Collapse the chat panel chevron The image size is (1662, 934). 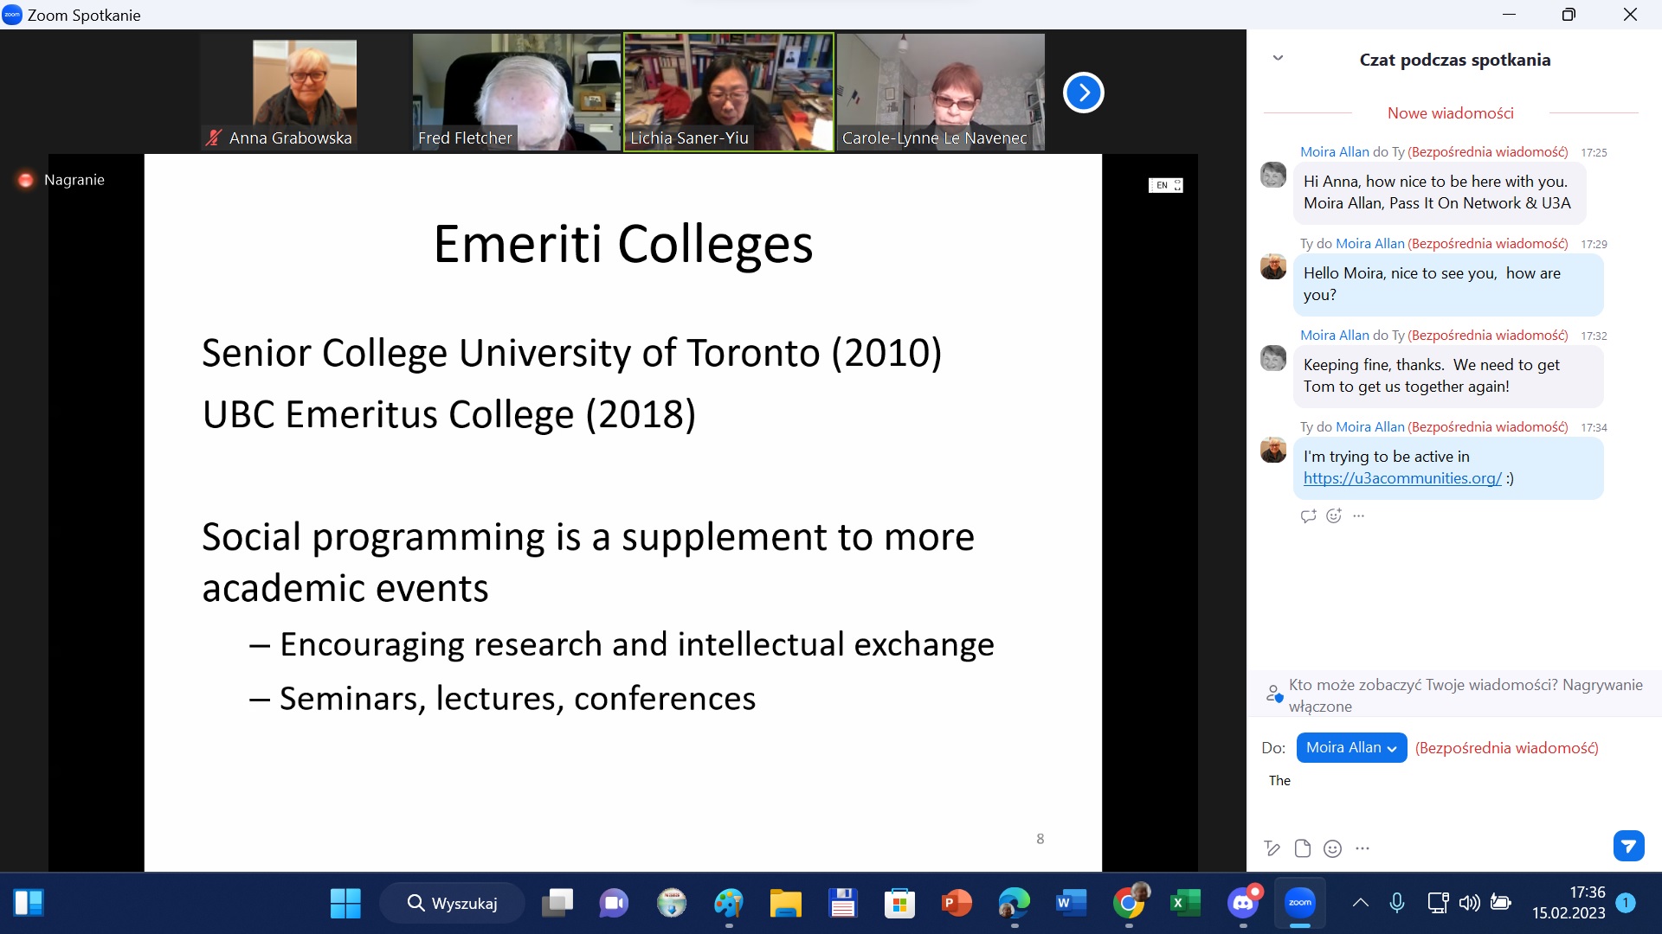click(x=1278, y=59)
